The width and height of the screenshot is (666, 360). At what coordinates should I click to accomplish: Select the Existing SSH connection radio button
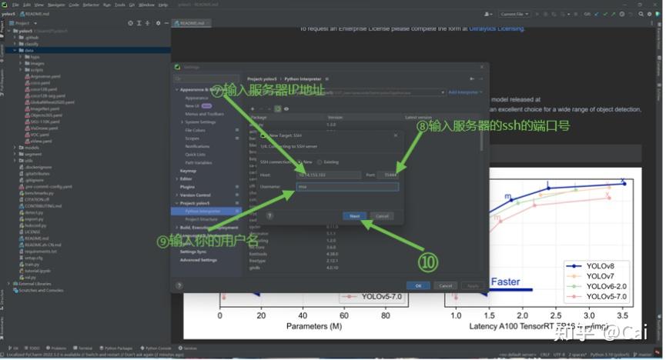[320, 162]
